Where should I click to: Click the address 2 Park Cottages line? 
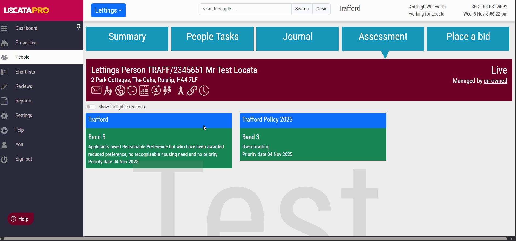click(x=144, y=80)
